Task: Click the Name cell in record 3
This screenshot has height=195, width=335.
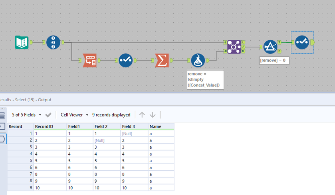Action: 161,147
